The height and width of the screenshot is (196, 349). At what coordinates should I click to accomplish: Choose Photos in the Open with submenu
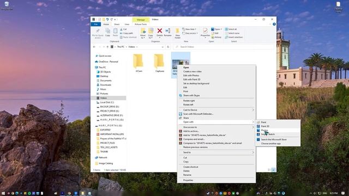point(278,130)
